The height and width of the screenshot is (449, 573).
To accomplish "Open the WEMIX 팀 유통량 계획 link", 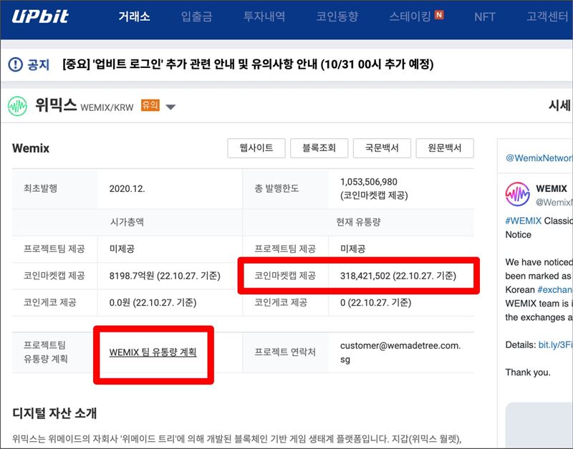I will [x=153, y=352].
